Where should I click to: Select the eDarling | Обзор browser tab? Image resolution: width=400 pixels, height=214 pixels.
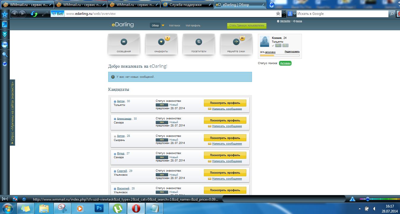coord(240,5)
